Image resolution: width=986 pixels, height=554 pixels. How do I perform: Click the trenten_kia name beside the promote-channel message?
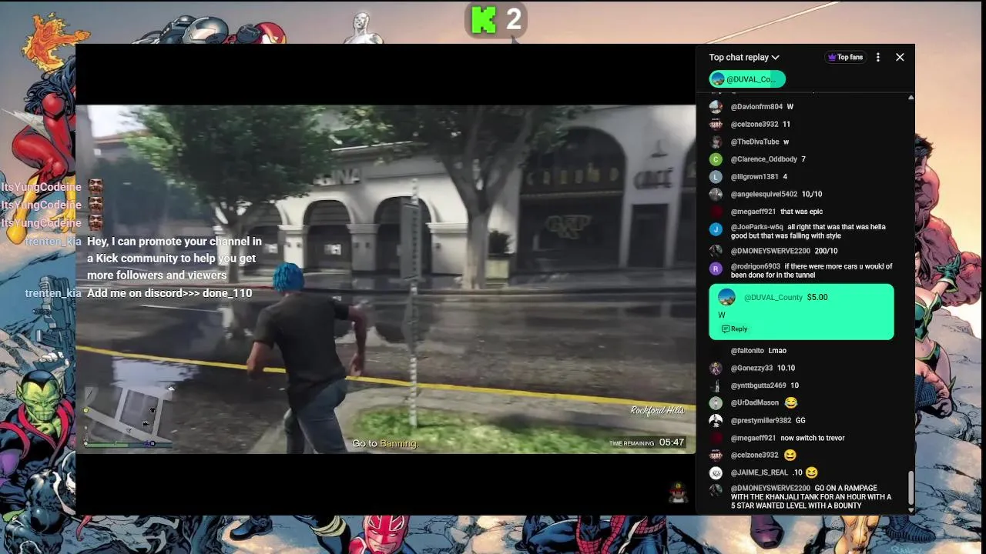pyautogui.click(x=53, y=242)
